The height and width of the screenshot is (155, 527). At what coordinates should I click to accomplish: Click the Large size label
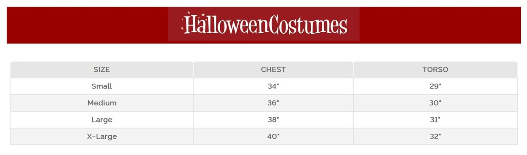click(102, 120)
